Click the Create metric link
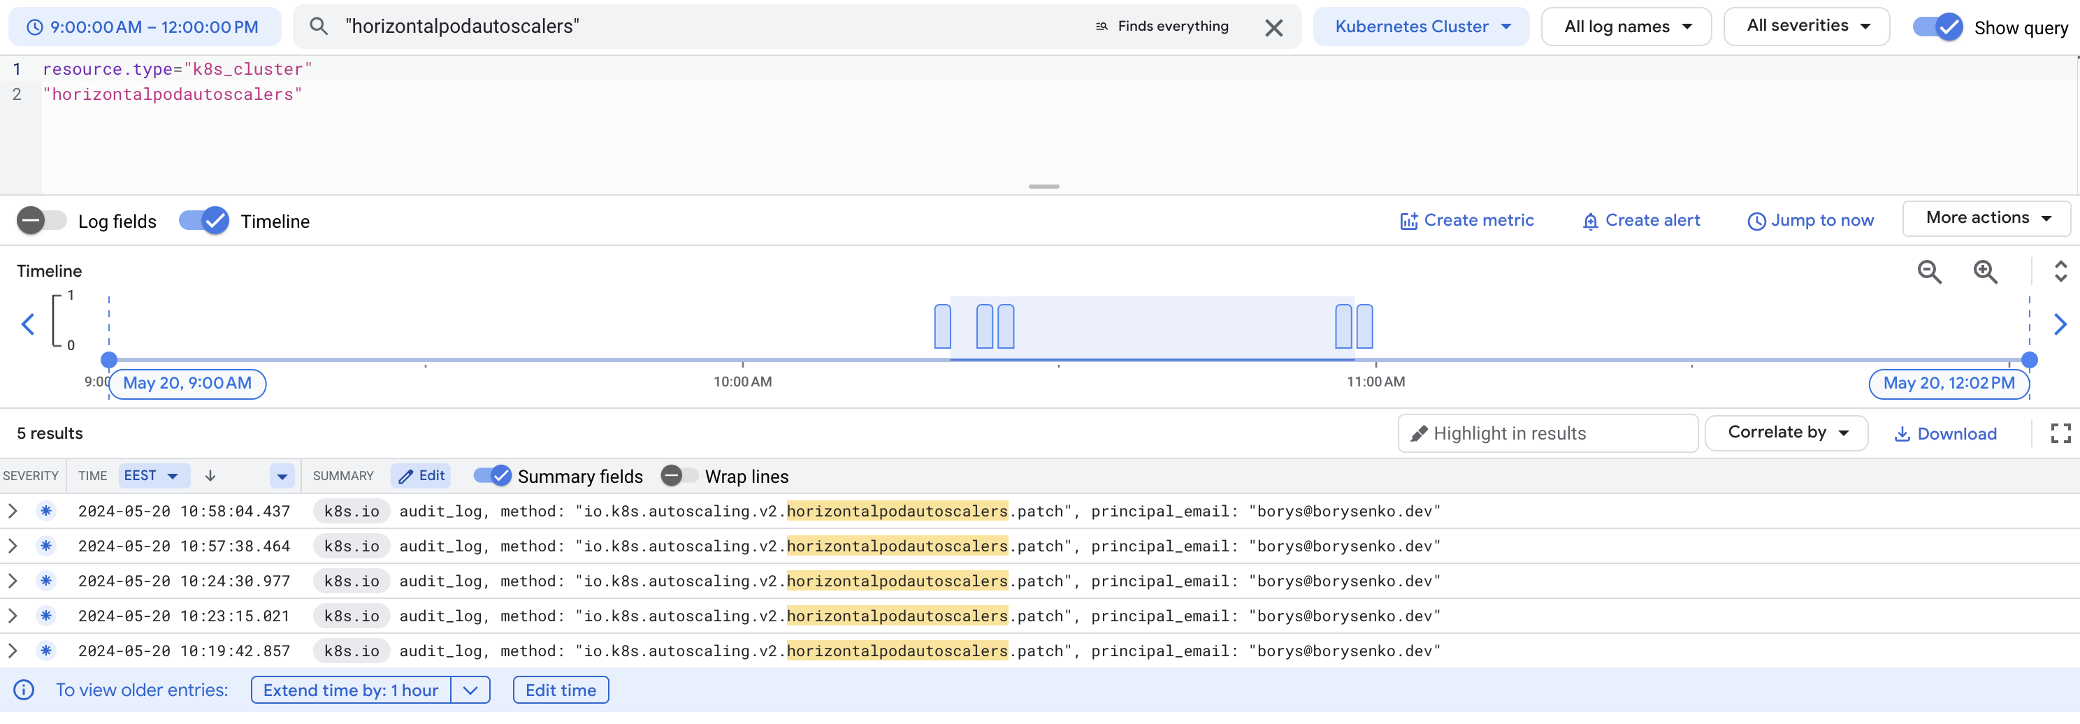This screenshot has width=2080, height=724. coord(1466,220)
